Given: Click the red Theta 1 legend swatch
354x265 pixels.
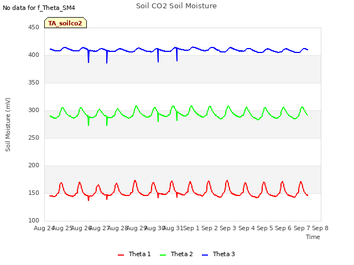Looking at the screenshot, I should pos(121,255).
